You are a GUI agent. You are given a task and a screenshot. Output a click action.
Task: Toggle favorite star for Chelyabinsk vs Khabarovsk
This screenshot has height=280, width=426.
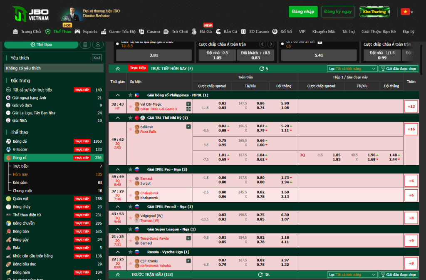130,195
